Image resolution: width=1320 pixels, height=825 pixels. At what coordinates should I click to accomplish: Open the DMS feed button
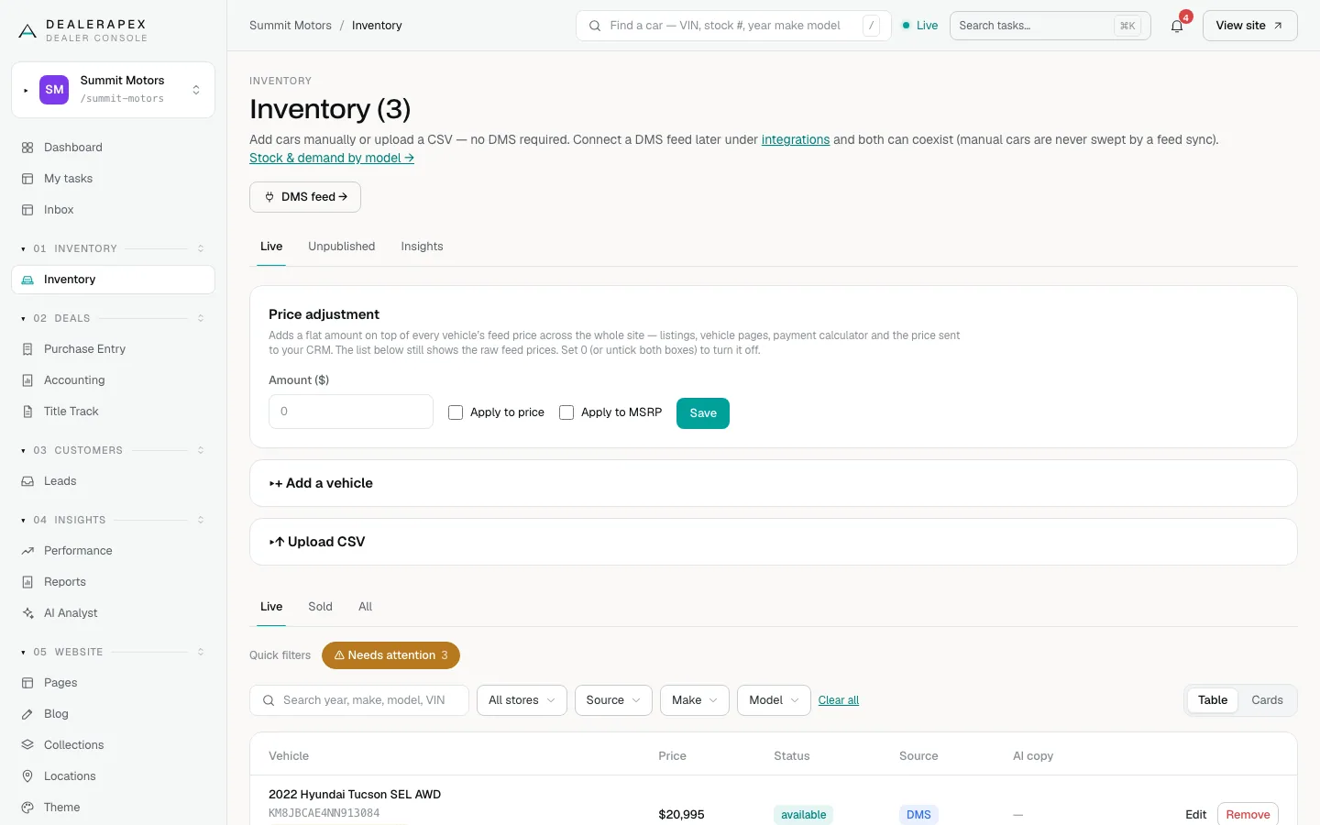click(305, 197)
